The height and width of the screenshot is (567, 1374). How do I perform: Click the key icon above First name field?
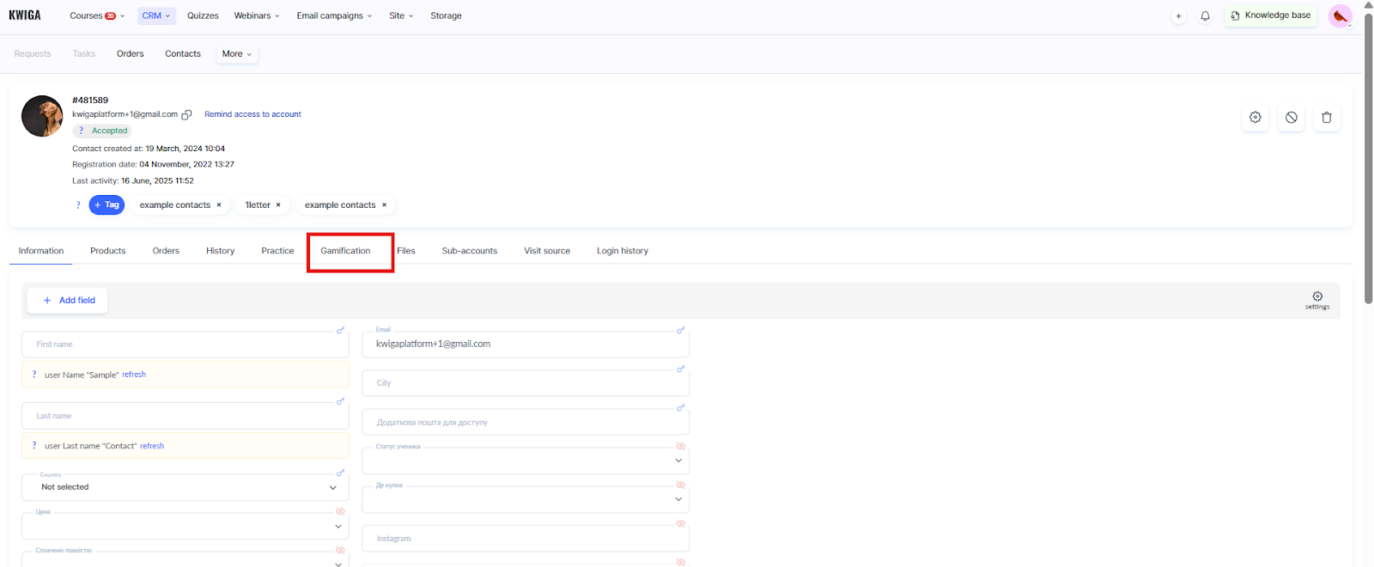(340, 330)
